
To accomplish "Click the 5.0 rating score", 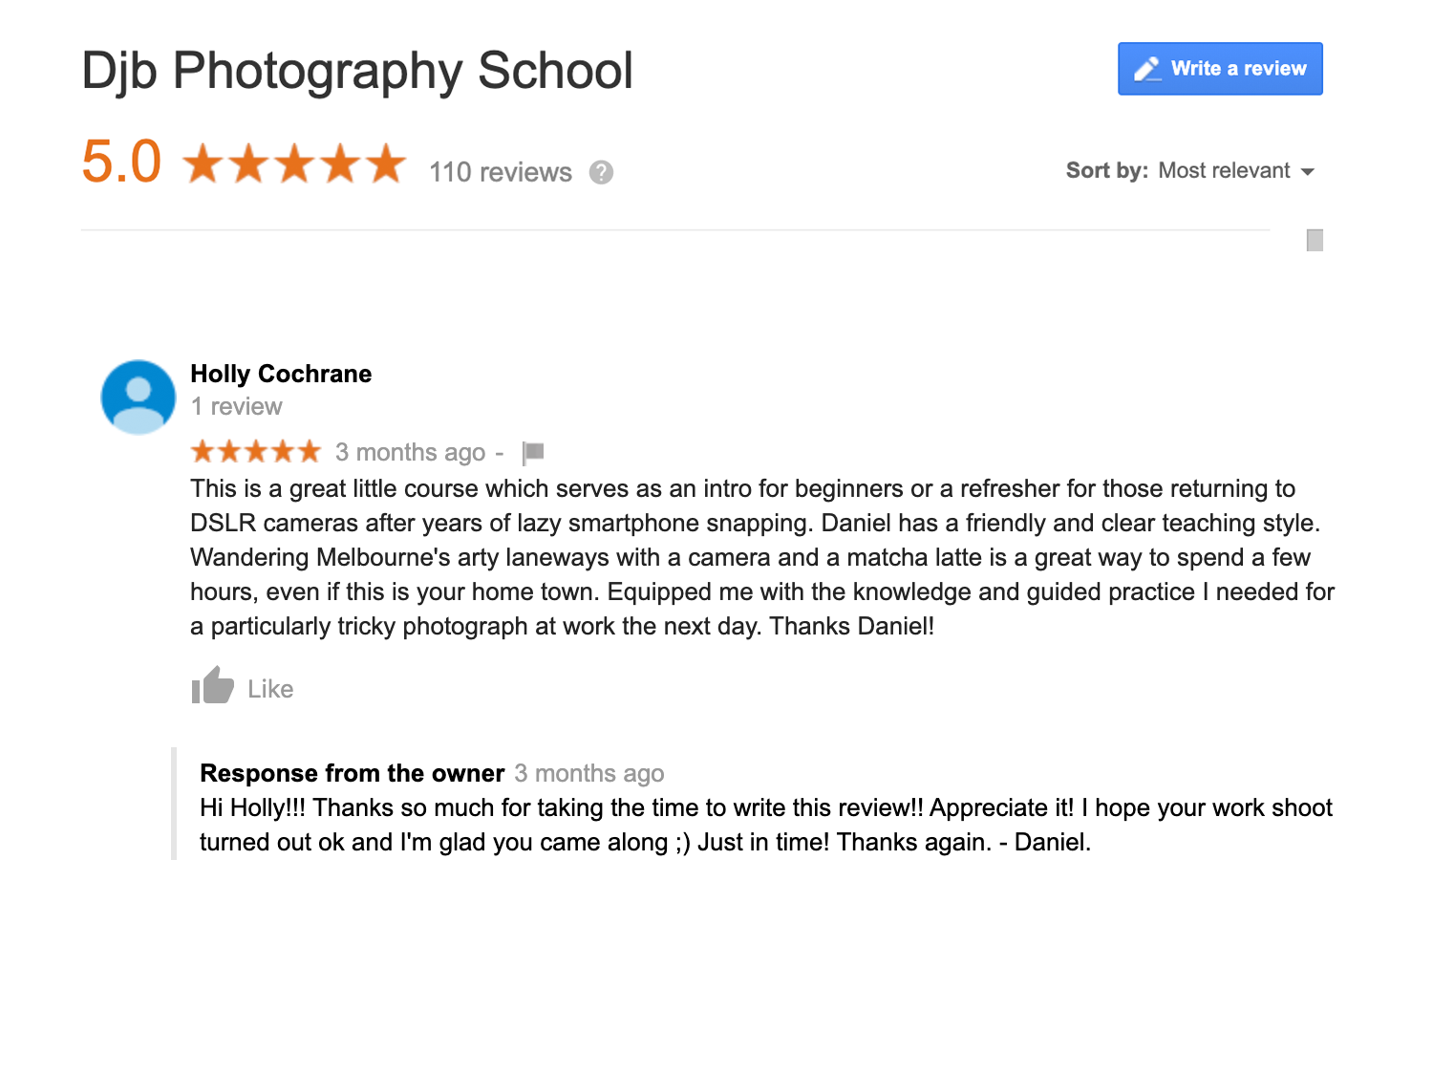I will click(x=121, y=161).
